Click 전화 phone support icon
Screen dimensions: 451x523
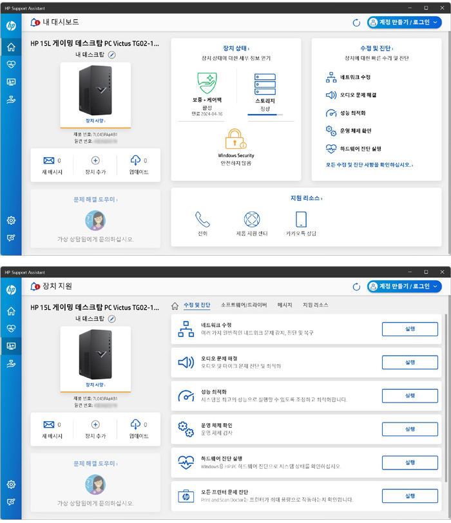pyautogui.click(x=202, y=219)
